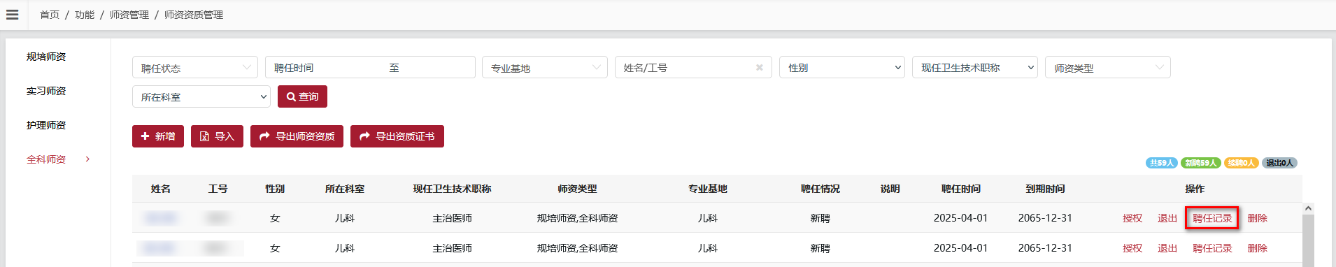1336x267 pixels.
Task: Click 退出 in the second row
Action: [1167, 248]
